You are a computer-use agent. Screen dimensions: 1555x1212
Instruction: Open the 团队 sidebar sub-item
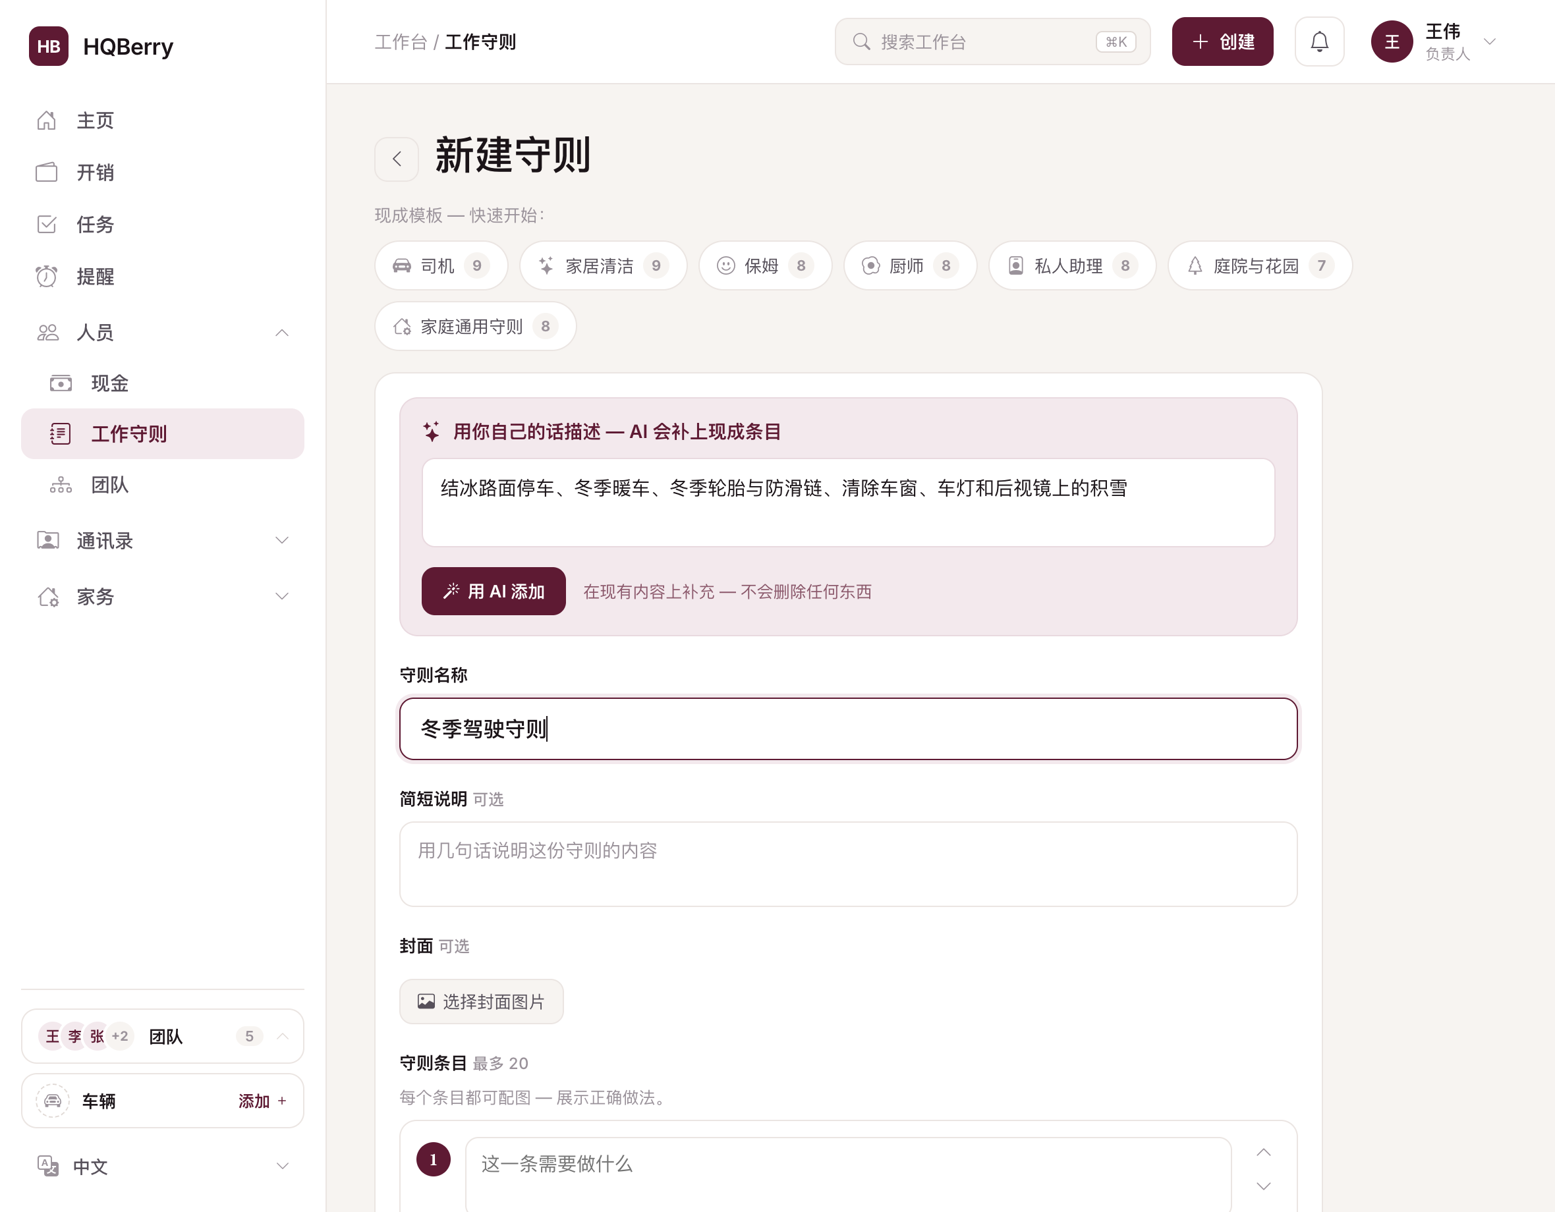point(162,485)
